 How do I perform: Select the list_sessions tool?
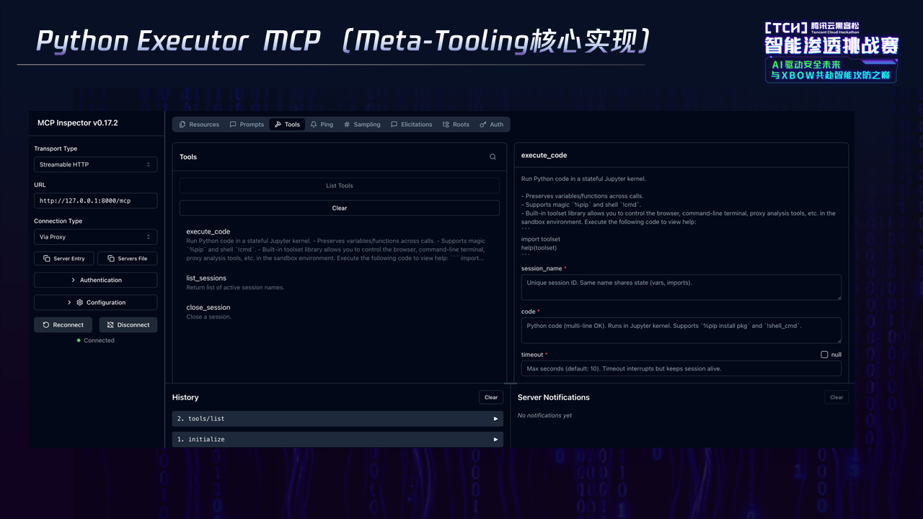tap(206, 278)
